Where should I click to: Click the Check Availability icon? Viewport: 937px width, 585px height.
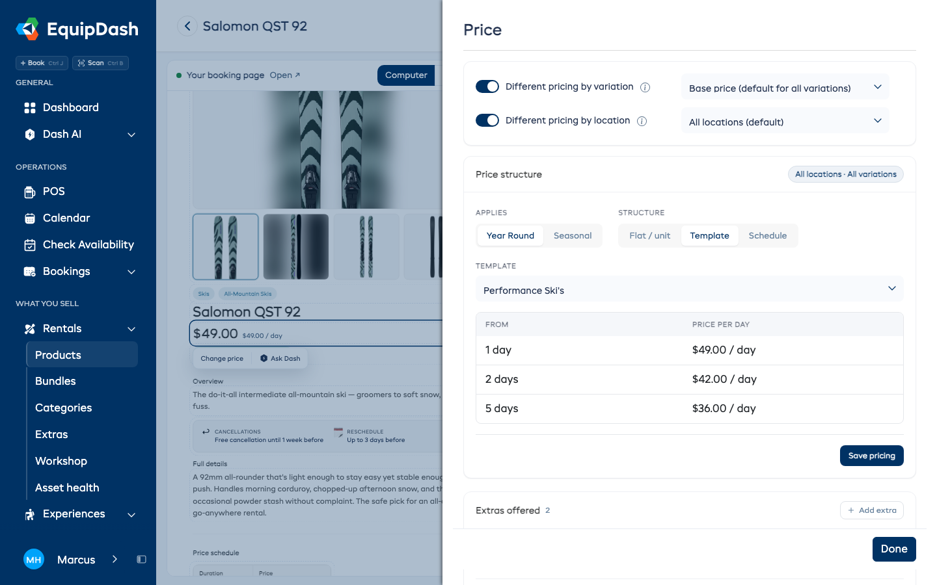click(30, 245)
